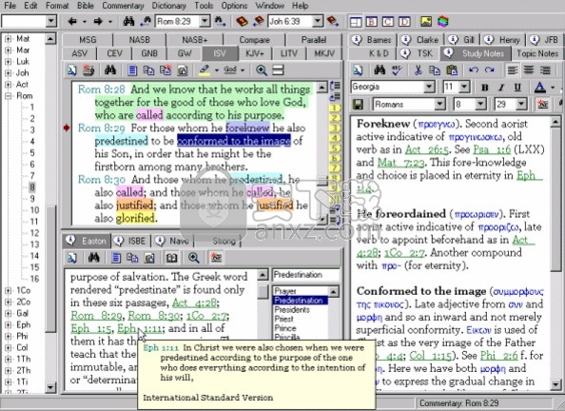Follow the Col 1:15 link in notes
Image resolution: width=565 pixels, height=411 pixels.
click(430, 356)
